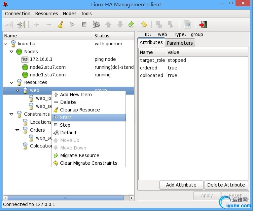Click the gears default toolbar icon
253x211 pixels.
pyautogui.click(x=96, y=24)
